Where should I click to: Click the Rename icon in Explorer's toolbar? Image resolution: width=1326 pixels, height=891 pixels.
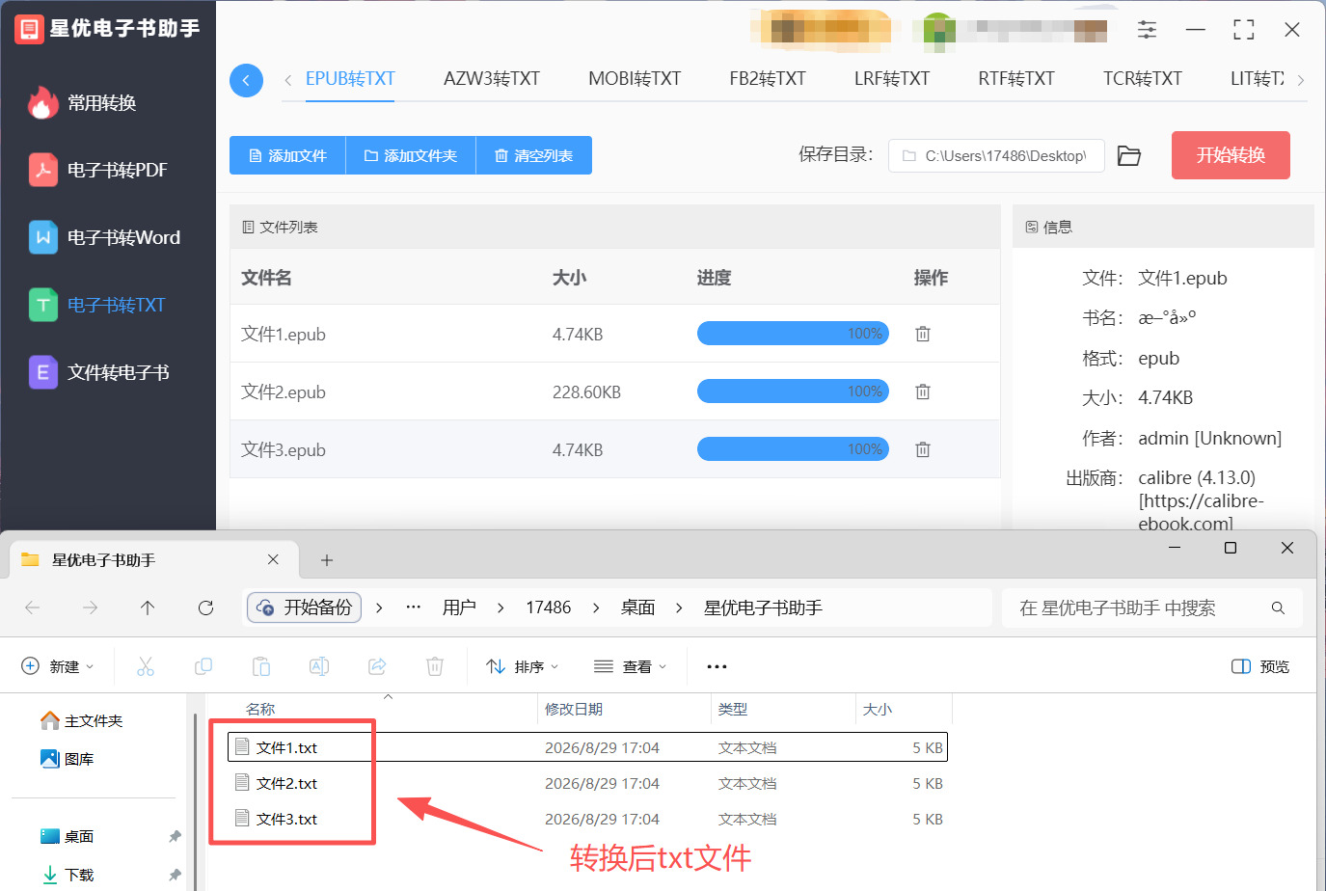tap(319, 666)
